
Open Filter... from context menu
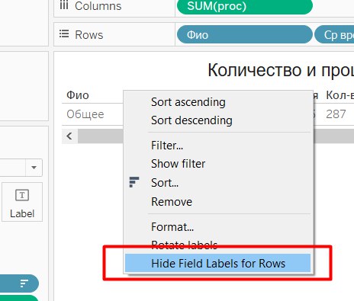[167, 146]
